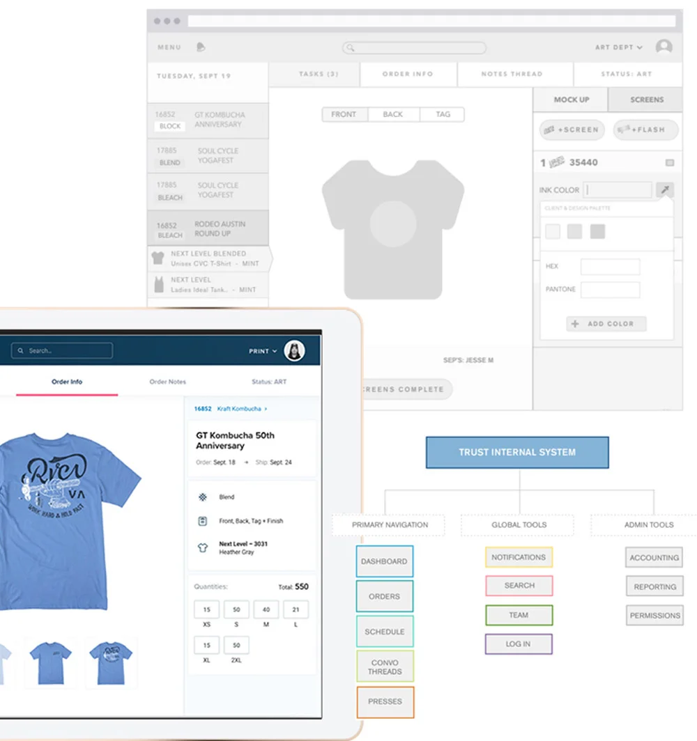
Task: Click the print locations icon beside Front, Back, Tag
Action: pyautogui.click(x=202, y=521)
